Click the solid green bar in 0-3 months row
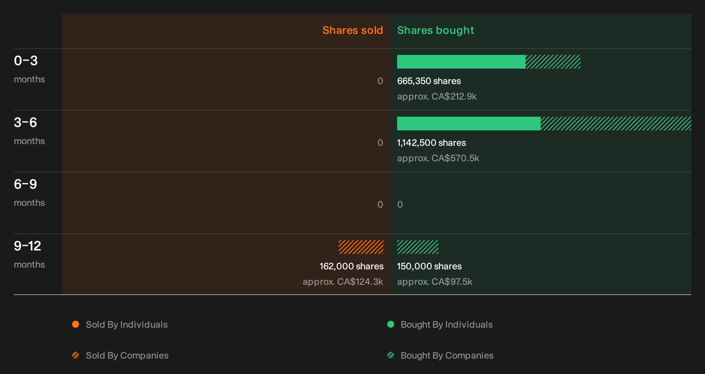 click(461, 62)
